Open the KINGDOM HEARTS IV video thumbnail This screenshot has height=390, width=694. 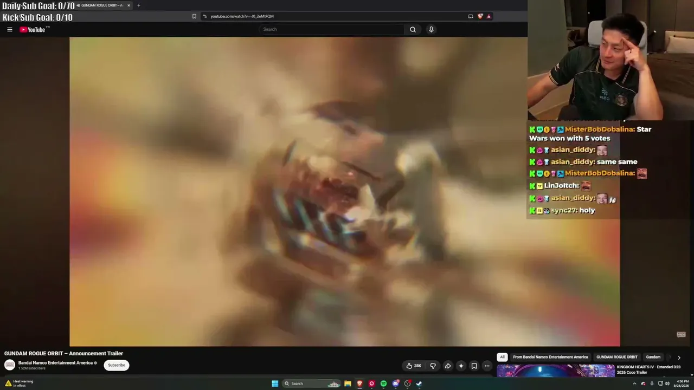click(556, 370)
